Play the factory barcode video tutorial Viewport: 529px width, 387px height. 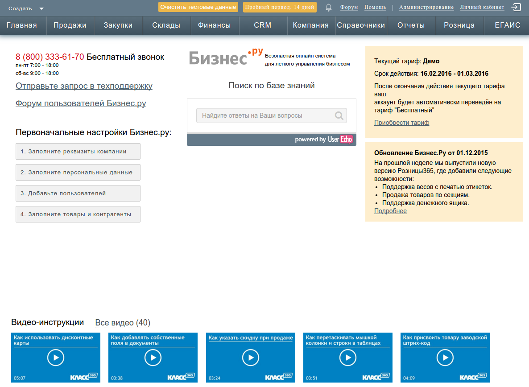445,358
